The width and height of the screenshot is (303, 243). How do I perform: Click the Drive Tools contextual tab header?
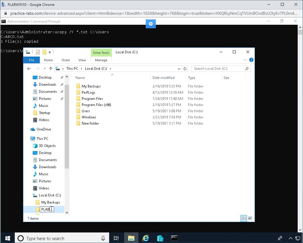(x=101, y=53)
